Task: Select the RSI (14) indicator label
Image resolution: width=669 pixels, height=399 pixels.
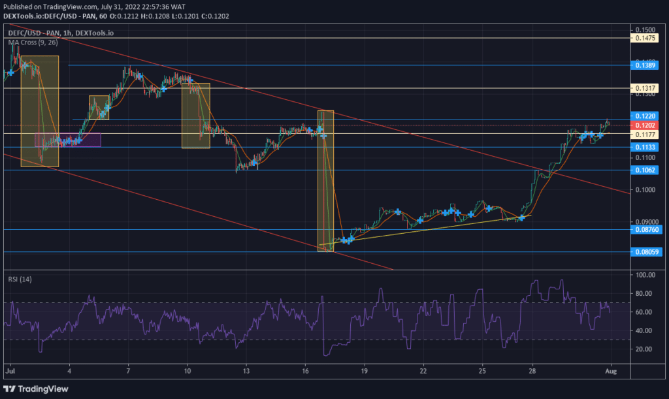Action: [20, 279]
